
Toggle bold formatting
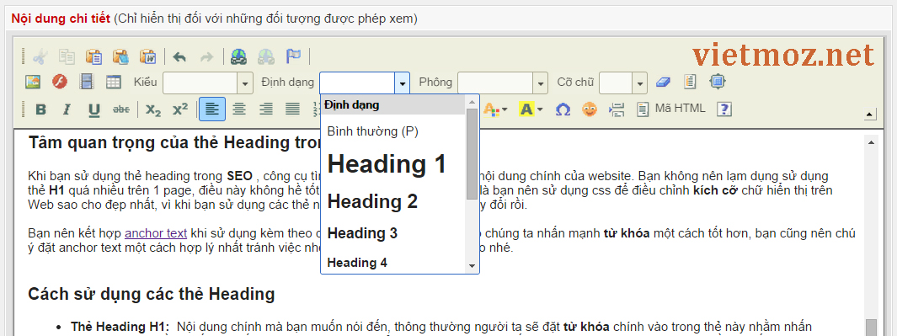click(x=40, y=109)
